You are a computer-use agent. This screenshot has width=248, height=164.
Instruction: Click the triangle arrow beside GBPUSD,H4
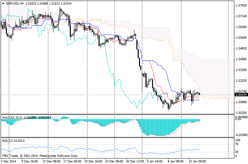coord(3,4)
